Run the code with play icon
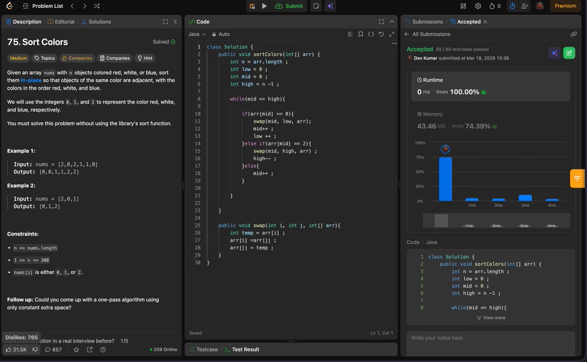 click(x=264, y=6)
